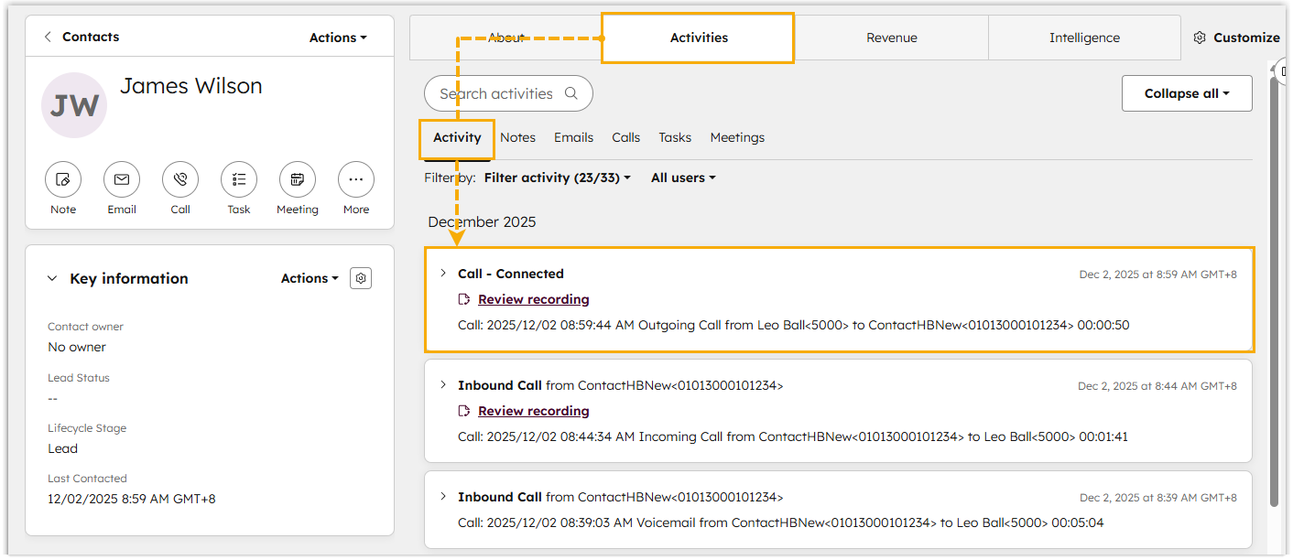Screen dimensions: 1293x560
Task: Select the Calls activity sub-tab
Action: 625,138
